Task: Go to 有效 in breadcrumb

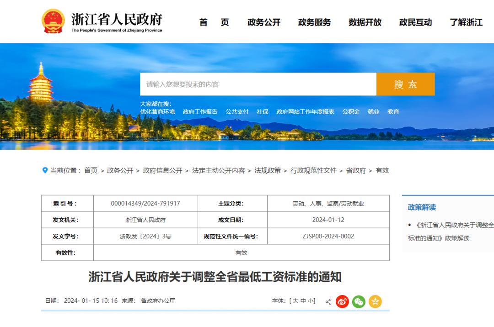Action: click(382, 170)
